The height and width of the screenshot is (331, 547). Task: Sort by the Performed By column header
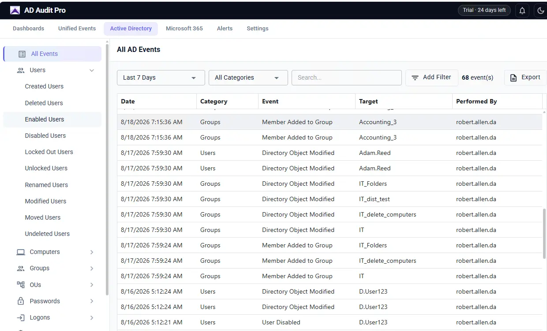click(497, 101)
